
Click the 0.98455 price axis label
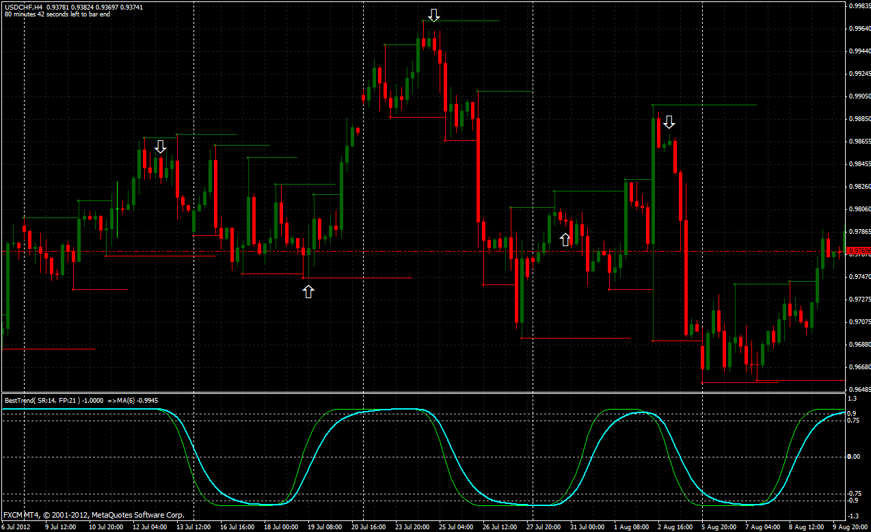859,164
